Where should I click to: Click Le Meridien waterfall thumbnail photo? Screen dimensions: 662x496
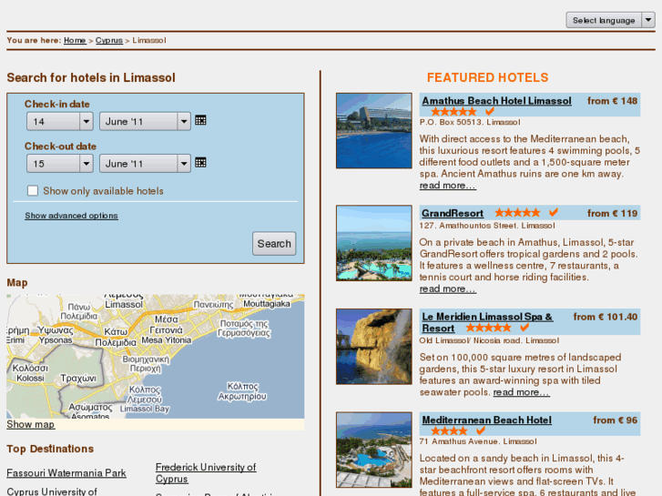tap(374, 347)
